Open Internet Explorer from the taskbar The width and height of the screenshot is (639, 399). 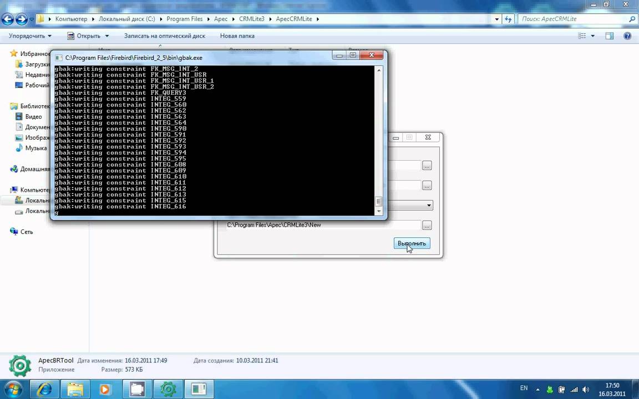[44, 389]
